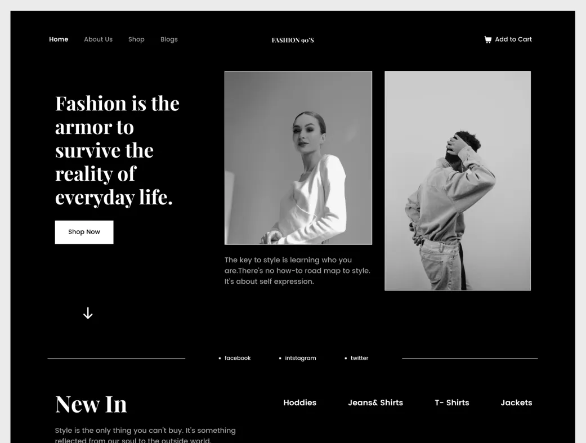Open the Home nav item
The height and width of the screenshot is (443, 586).
tap(59, 39)
